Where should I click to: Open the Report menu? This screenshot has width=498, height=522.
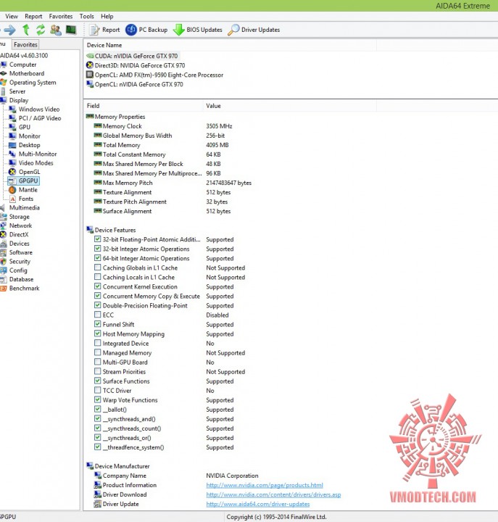[33, 16]
